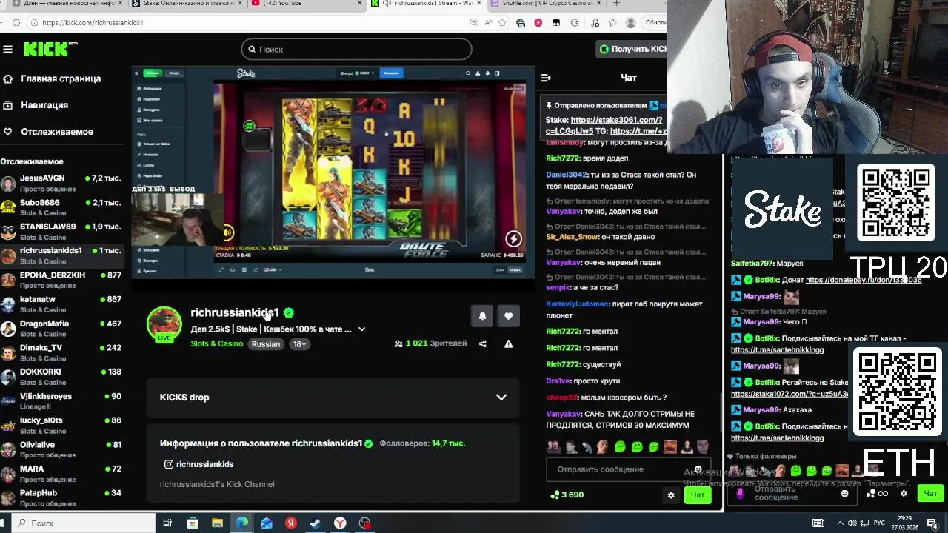Collapse the chat panel arrow icon

(x=546, y=78)
